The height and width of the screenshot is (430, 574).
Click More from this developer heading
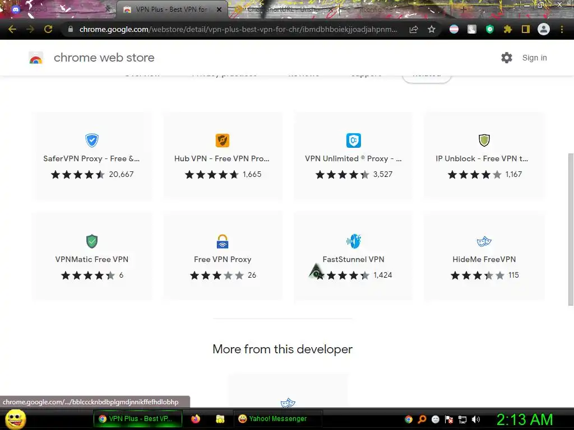pyautogui.click(x=283, y=349)
